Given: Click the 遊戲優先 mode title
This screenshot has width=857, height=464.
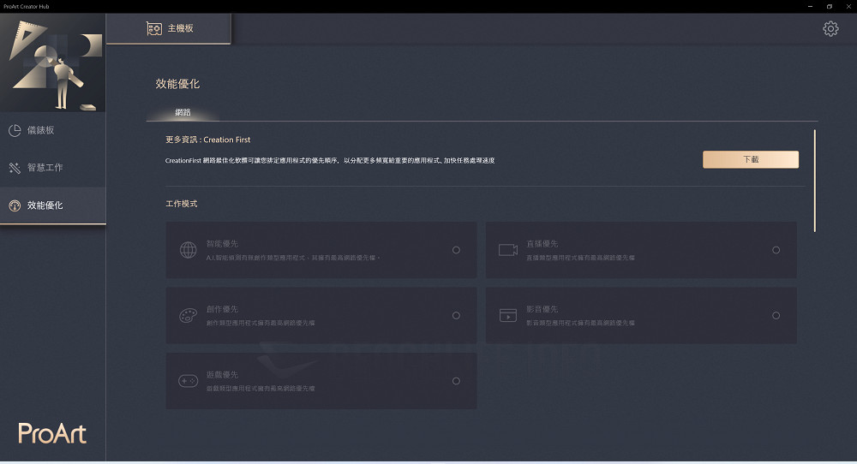Looking at the screenshot, I should click(222, 374).
